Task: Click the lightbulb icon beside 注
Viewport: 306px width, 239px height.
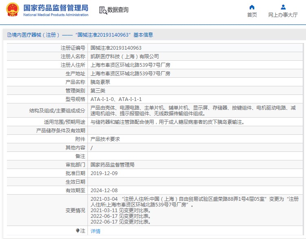Action: [78, 231]
